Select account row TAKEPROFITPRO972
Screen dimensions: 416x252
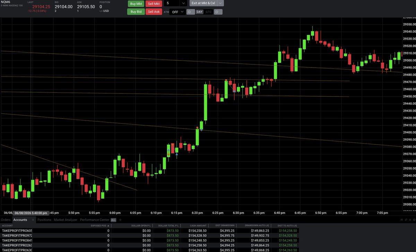click(149, 235)
